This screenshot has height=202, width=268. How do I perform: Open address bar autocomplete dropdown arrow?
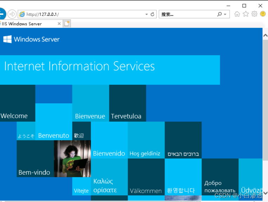(x=146, y=14)
